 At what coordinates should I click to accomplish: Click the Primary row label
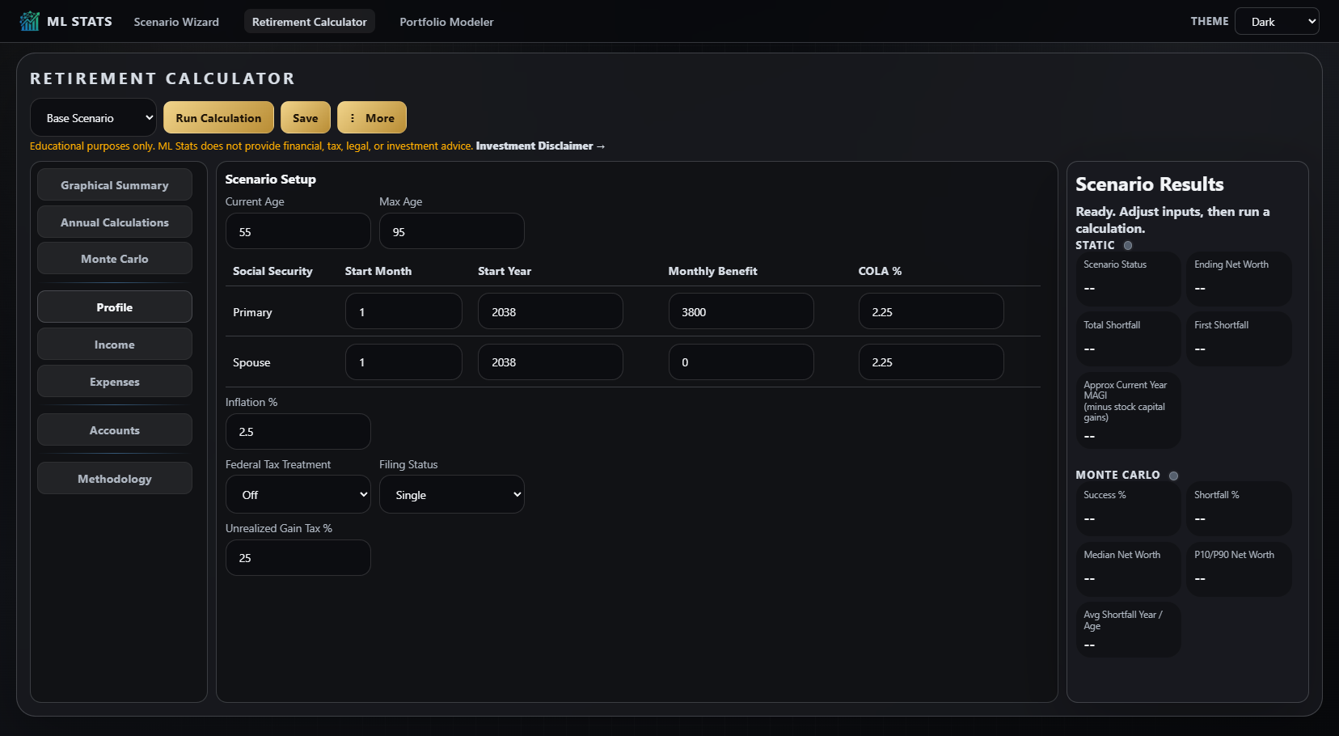click(252, 312)
